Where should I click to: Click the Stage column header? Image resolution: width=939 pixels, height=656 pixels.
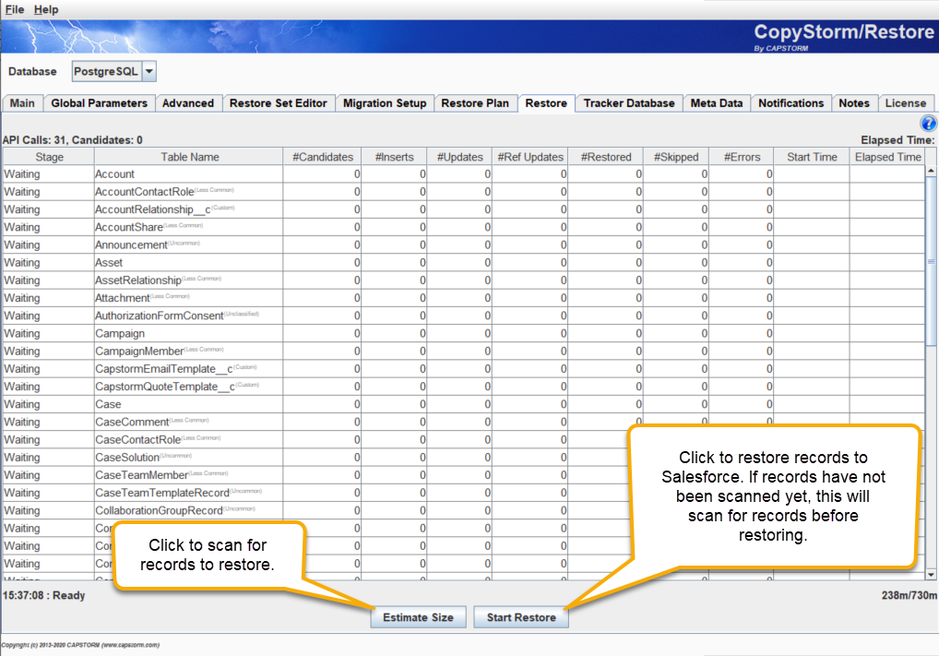click(x=49, y=157)
